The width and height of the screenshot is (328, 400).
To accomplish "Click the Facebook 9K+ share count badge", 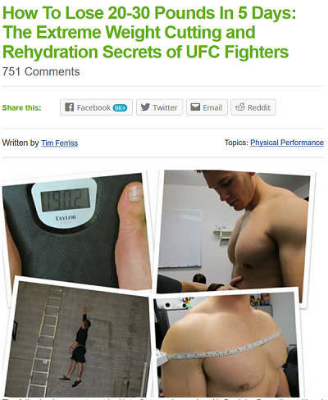I will 120,107.
